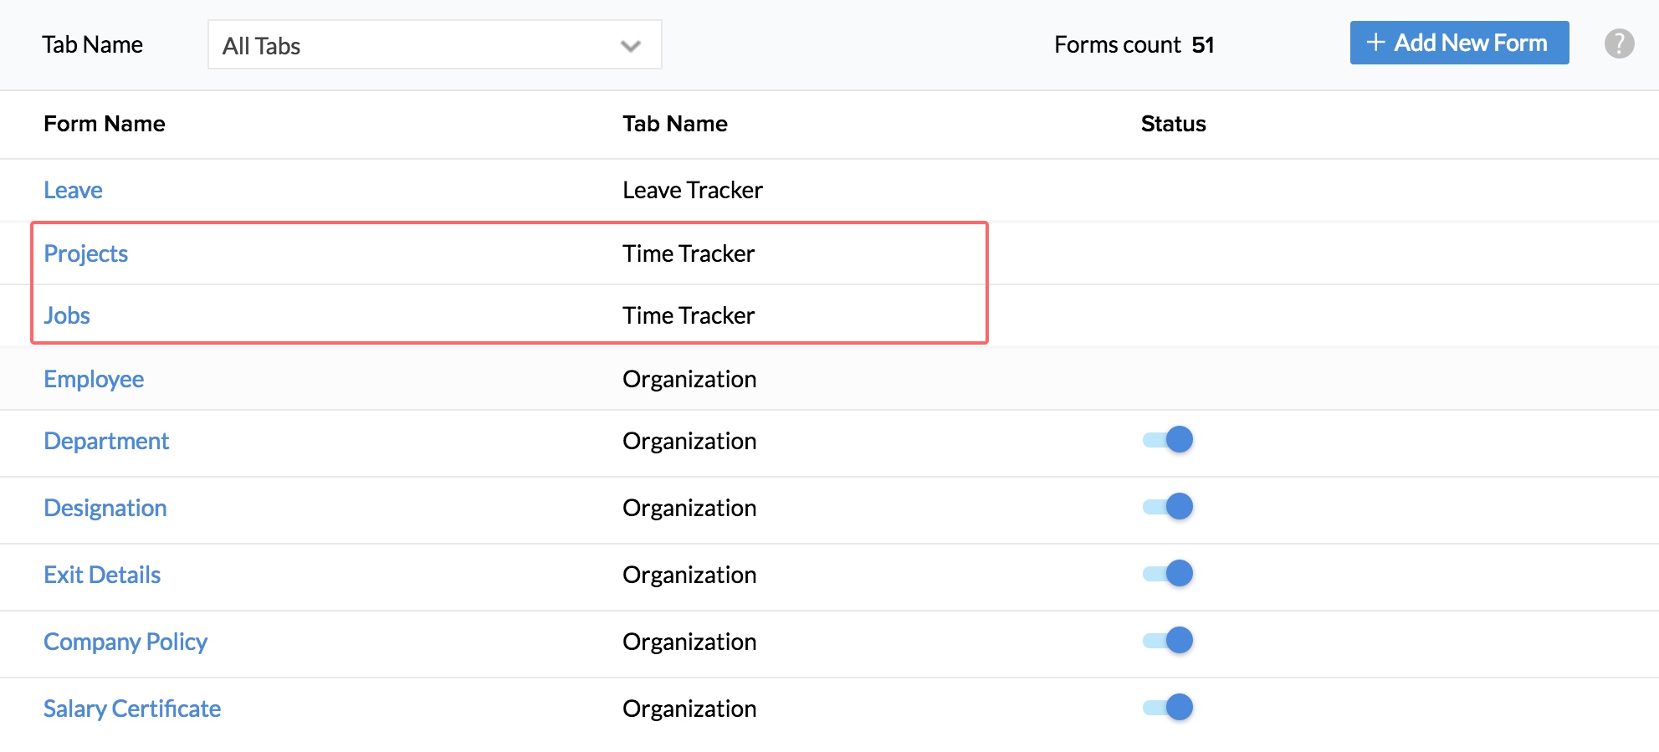Screen dimensions: 1659x752
Task: Click the Status column header
Action: tap(1173, 124)
